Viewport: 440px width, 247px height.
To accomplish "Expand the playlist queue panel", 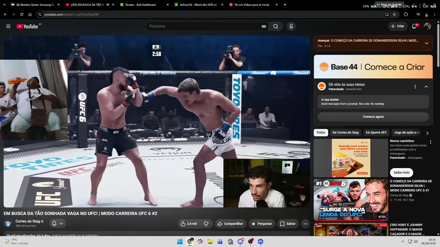I will [x=427, y=43].
